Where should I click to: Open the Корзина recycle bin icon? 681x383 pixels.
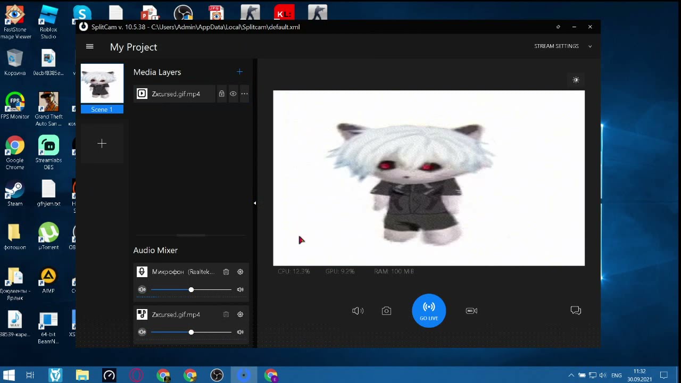point(15,62)
